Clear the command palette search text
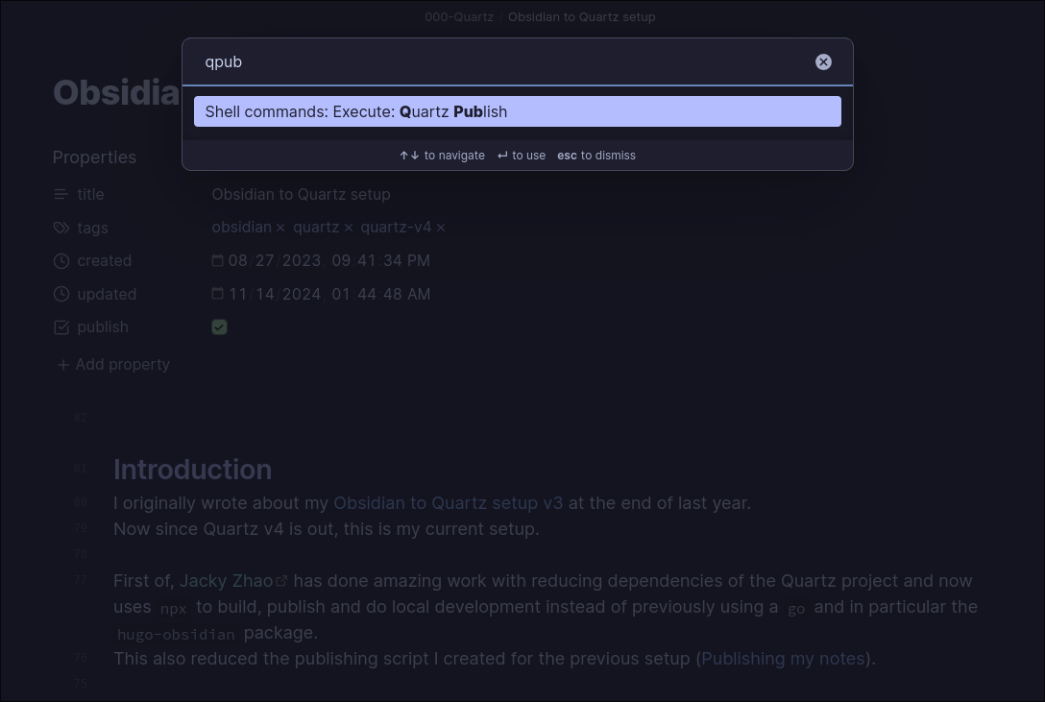Image resolution: width=1045 pixels, height=702 pixels. (x=823, y=61)
